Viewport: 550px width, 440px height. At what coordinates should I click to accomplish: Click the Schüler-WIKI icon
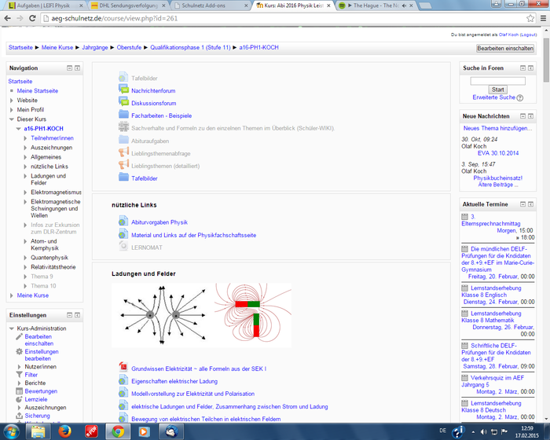[123, 127]
